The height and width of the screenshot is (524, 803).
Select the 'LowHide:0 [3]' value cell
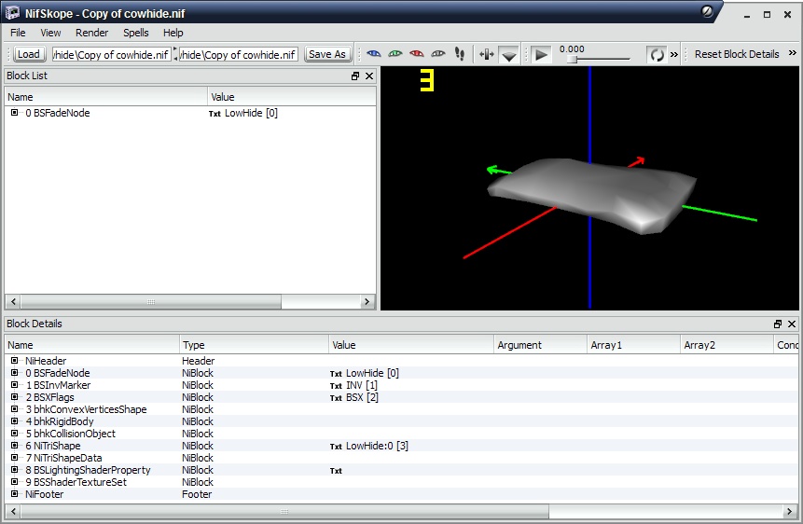click(377, 446)
